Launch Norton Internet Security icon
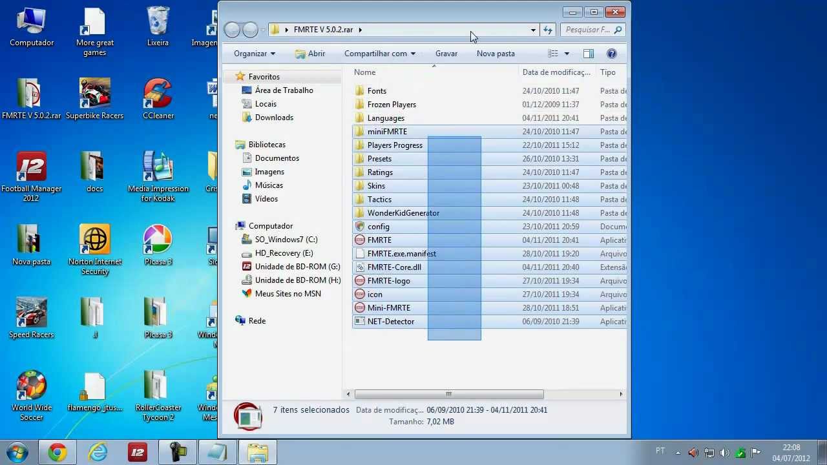The height and width of the screenshot is (465, 827). click(95, 250)
